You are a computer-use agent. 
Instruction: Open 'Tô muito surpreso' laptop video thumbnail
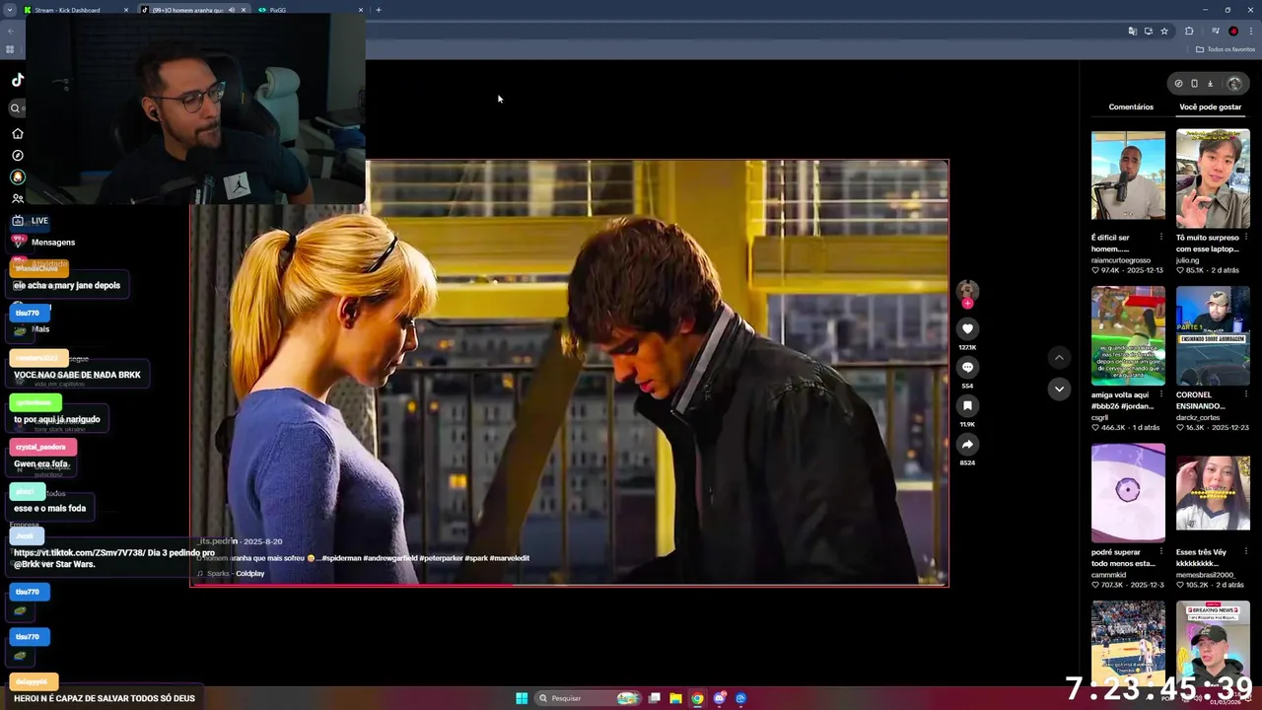pyautogui.click(x=1213, y=178)
